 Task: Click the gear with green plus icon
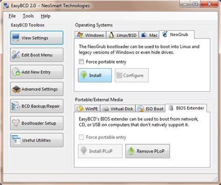click(x=16, y=72)
